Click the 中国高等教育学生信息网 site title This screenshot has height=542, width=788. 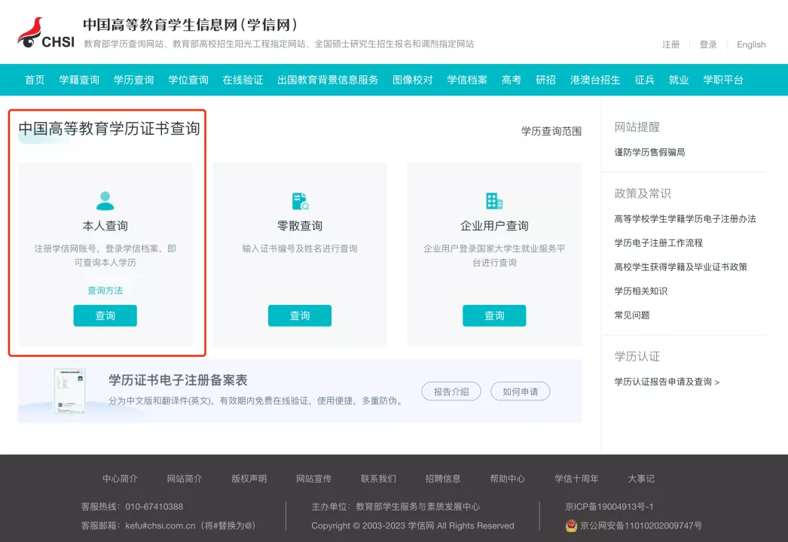pos(190,25)
